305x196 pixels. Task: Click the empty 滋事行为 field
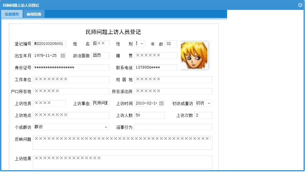pos(173,127)
